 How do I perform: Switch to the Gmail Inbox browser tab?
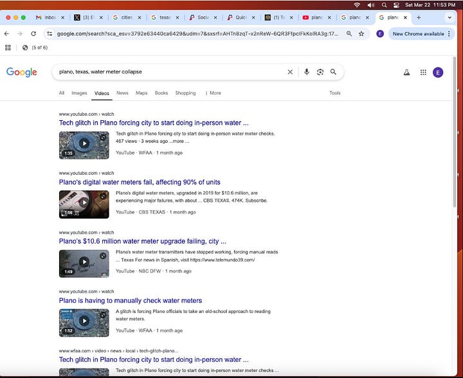[x=50, y=18]
